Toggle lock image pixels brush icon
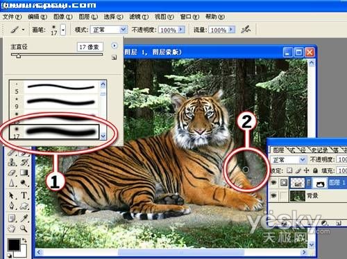 [298, 170]
